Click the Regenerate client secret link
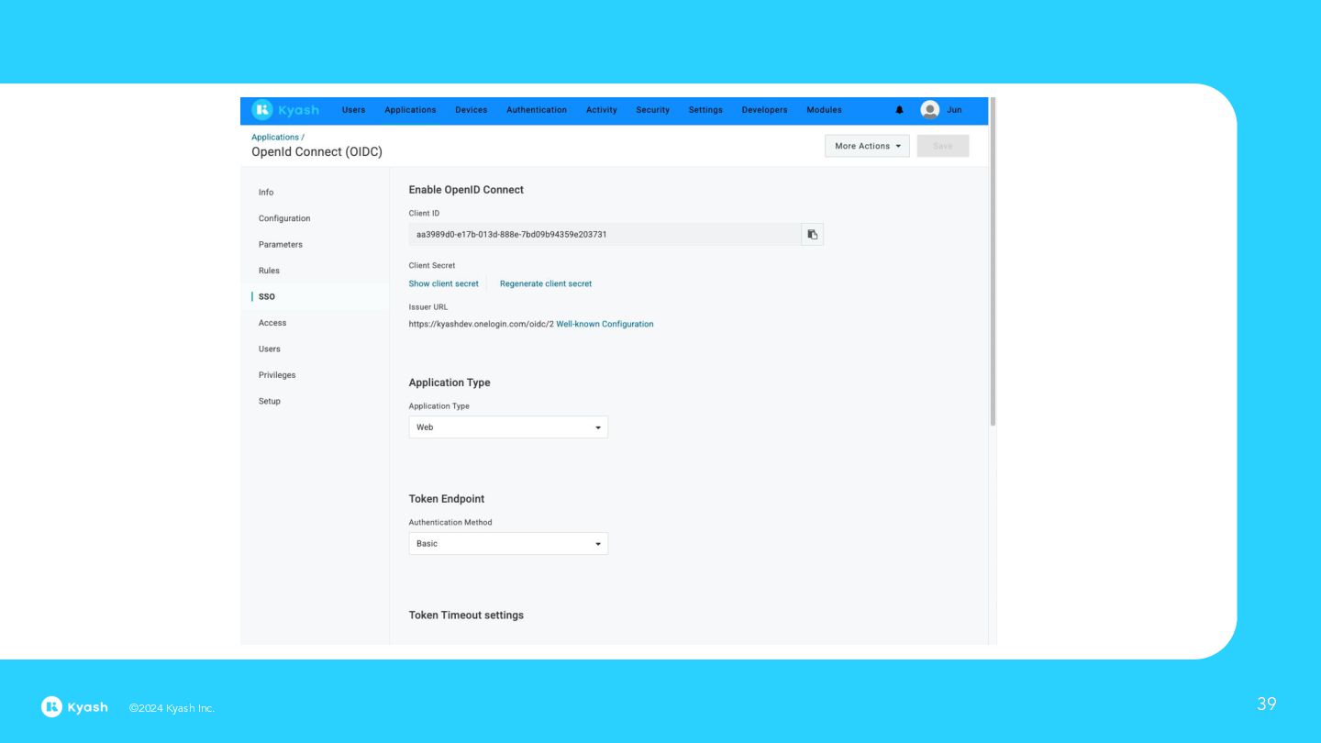 tap(546, 284)
